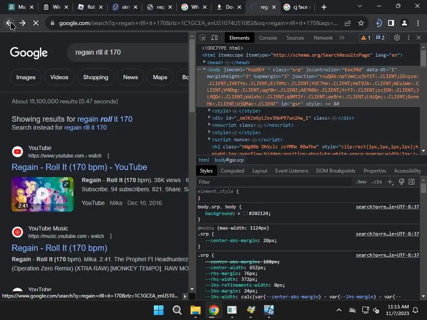The height and width of the screenshot is (320, 427).
Task: Close the DevTools panel
Action: coord(419,38)
